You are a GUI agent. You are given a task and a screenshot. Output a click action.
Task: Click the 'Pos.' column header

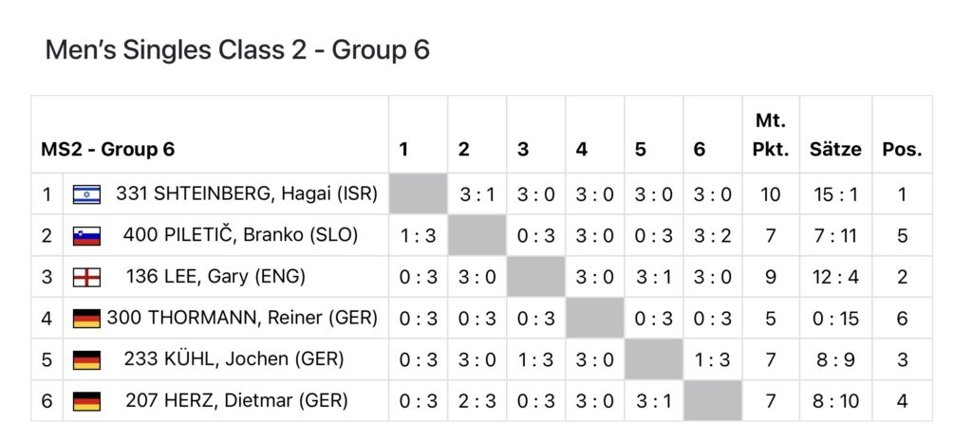click(x=902, y=150)
